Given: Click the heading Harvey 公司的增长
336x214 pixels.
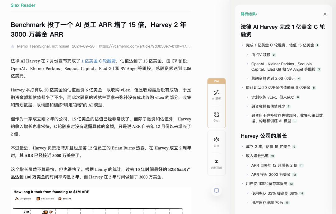Looking at the screenshot, I should coord(264,136).
